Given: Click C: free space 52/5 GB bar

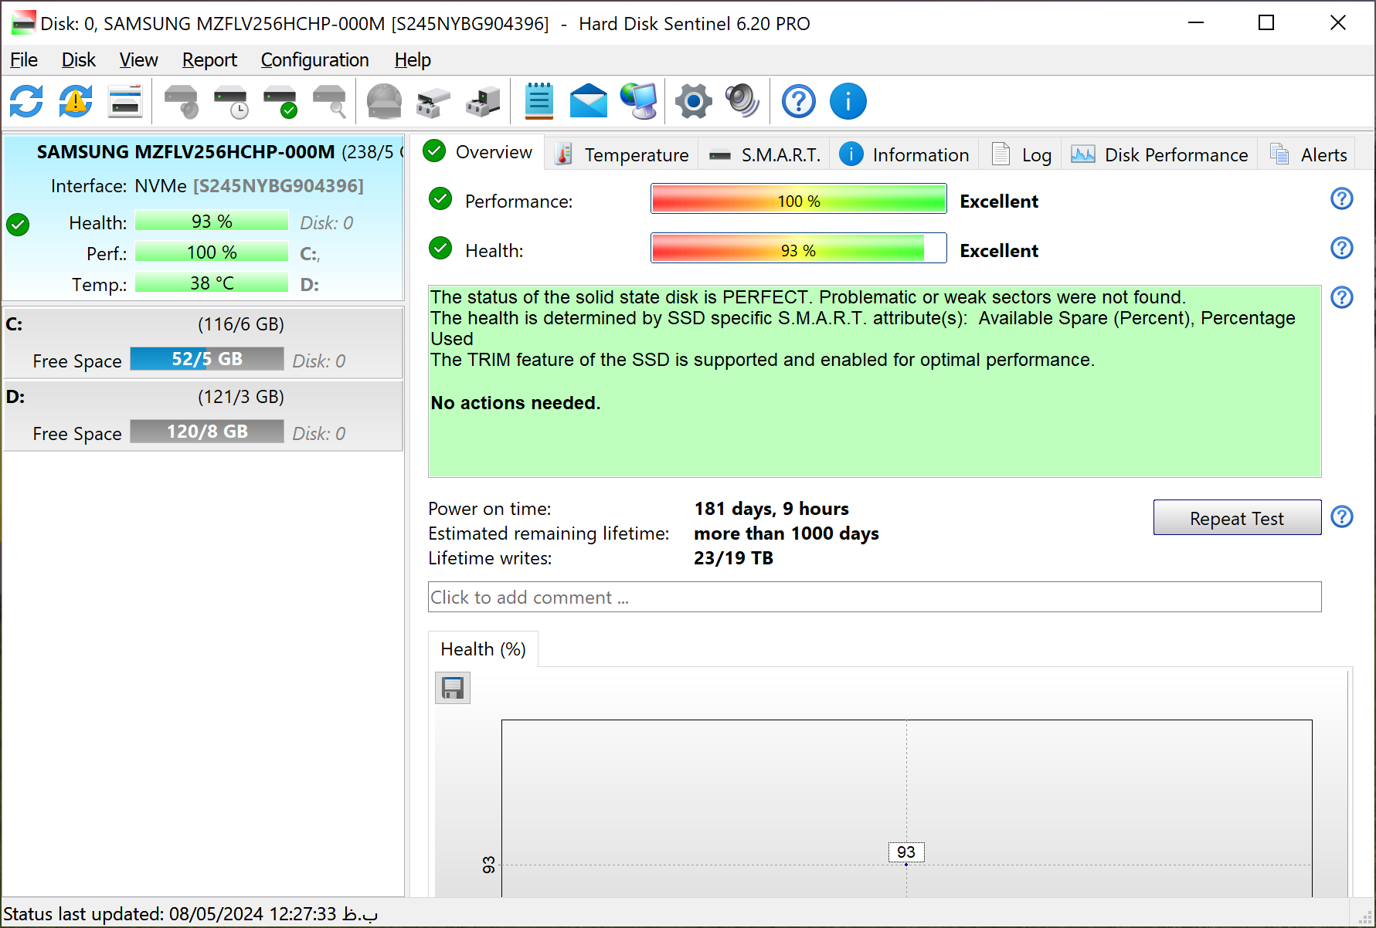Looking at the screenshot, I should (x=207, y=359).
